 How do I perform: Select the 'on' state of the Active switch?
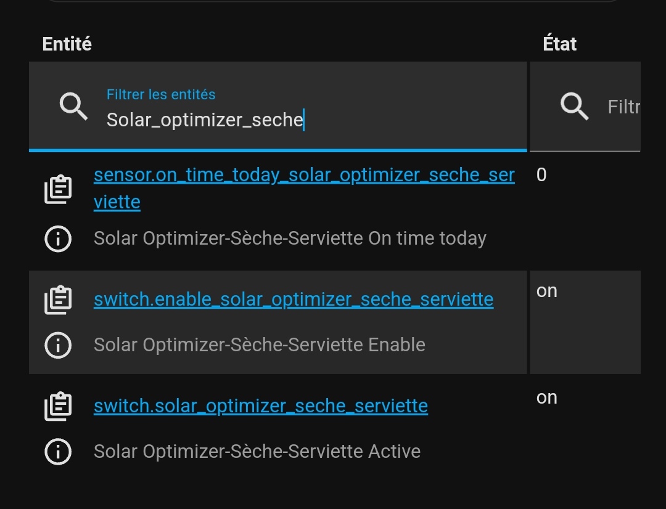tap(546, 398)
